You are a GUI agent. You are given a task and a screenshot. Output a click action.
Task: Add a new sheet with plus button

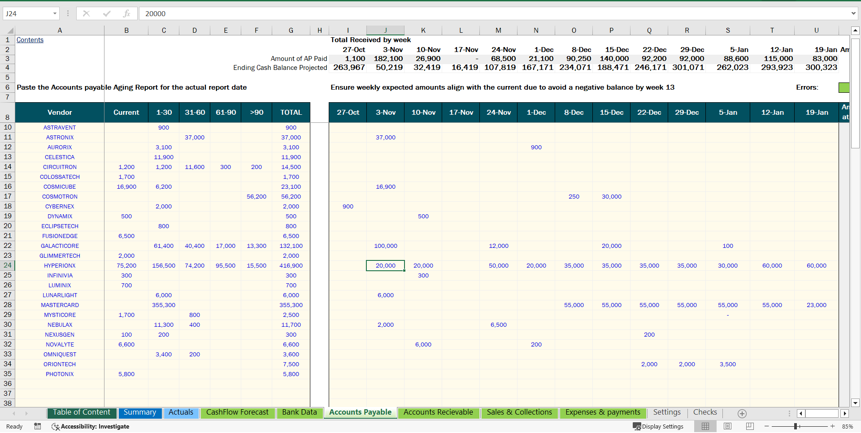click(x=742, y=413)
